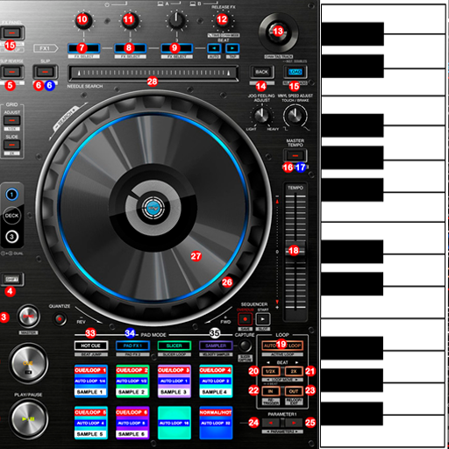Screen dimensions: 449x449
Task: Tap the NORMAL/HOT AUTO LOOP 32 pad
Action: pos(216,423)
